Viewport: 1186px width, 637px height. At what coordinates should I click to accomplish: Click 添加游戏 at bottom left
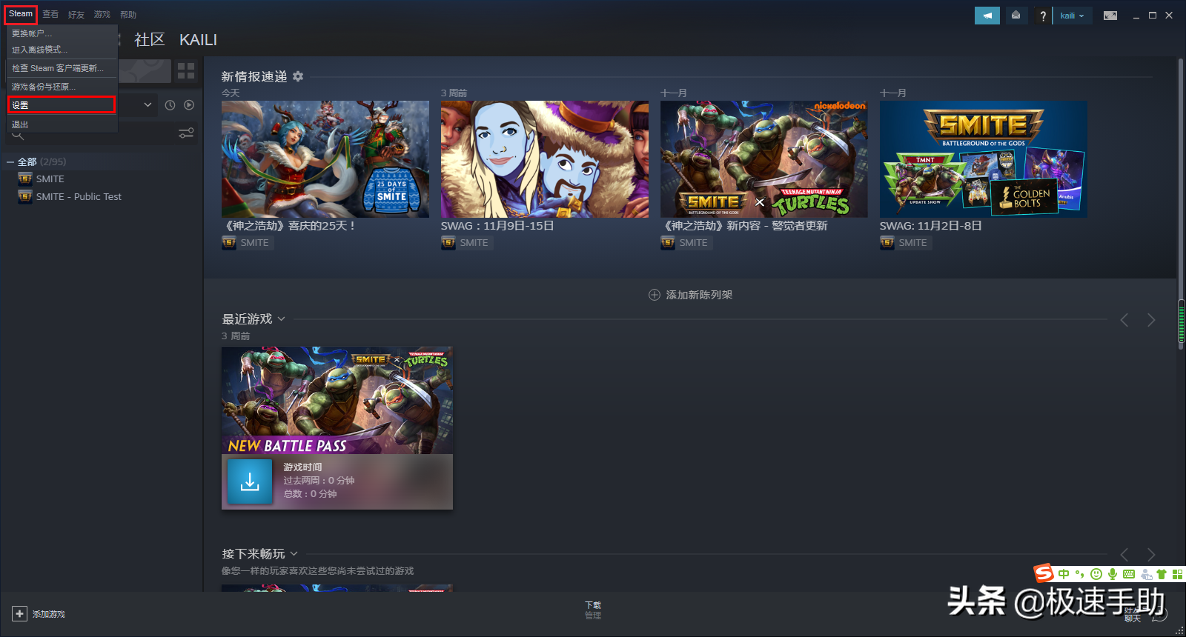[39, 614]
